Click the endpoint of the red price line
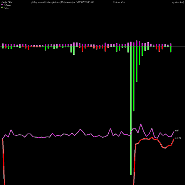The width and height of the screenshot is (185, 185). [x=174, y=139]
